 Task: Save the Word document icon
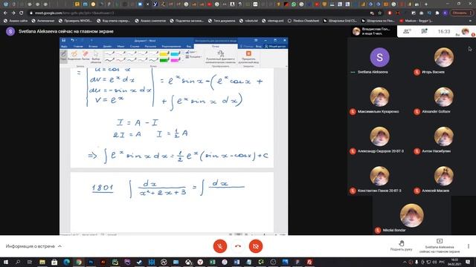tap(63, 40)
